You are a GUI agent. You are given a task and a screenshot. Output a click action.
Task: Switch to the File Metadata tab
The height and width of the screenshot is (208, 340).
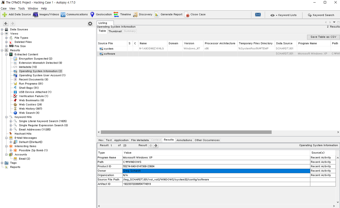click(x=140, y=140)
